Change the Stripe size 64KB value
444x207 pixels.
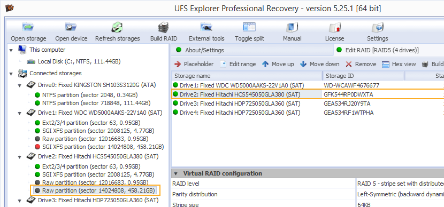400,204
